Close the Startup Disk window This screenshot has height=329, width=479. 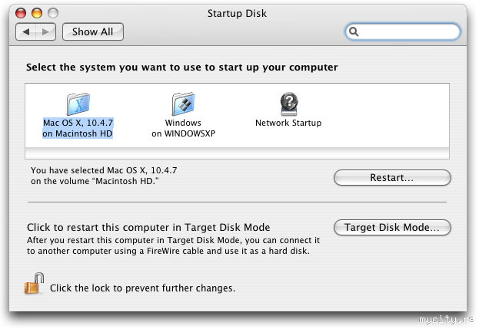coord(22,13)
